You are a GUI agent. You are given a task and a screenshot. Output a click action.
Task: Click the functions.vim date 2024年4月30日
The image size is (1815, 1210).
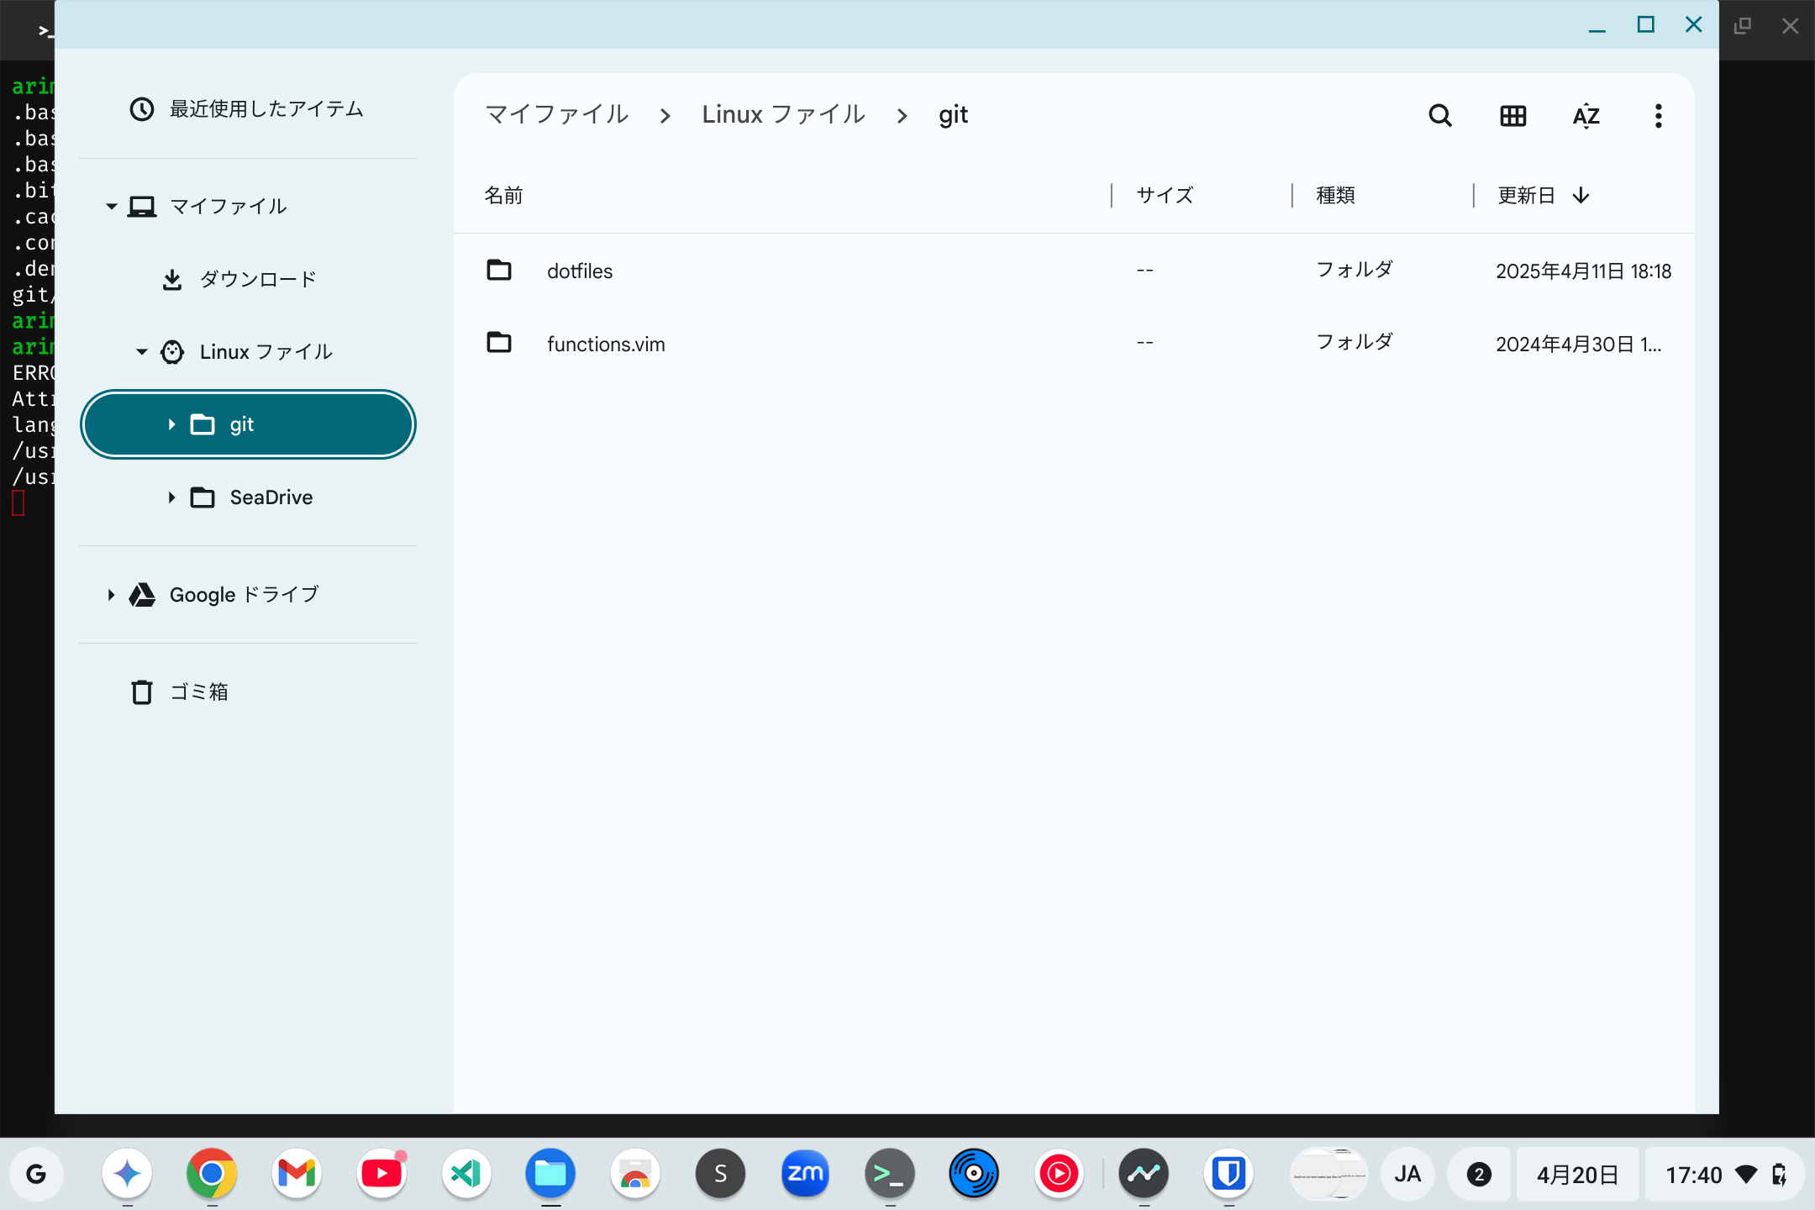tap(1578, 345)
